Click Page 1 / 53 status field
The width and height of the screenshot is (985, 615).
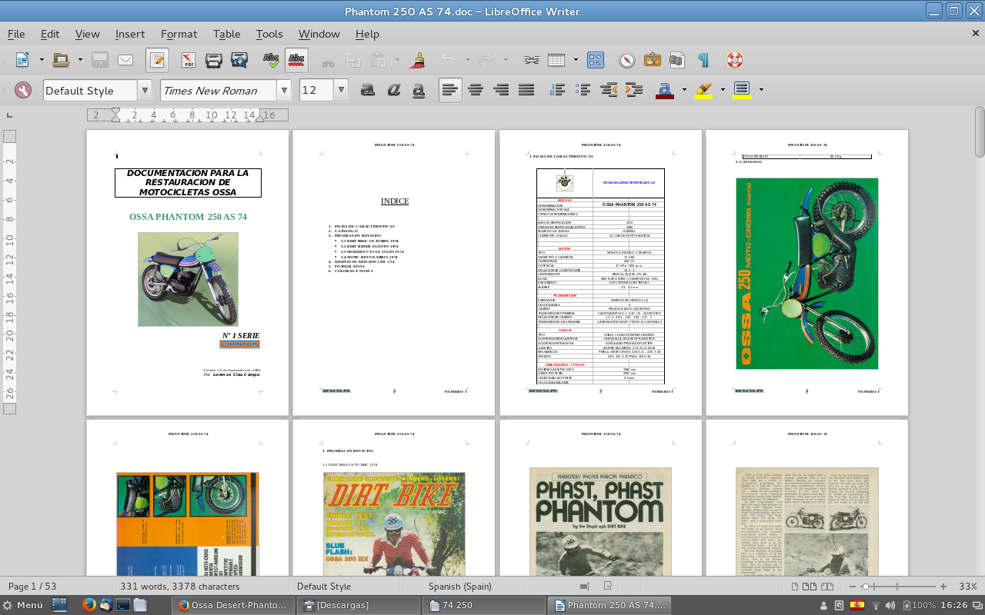pos(32,587)
